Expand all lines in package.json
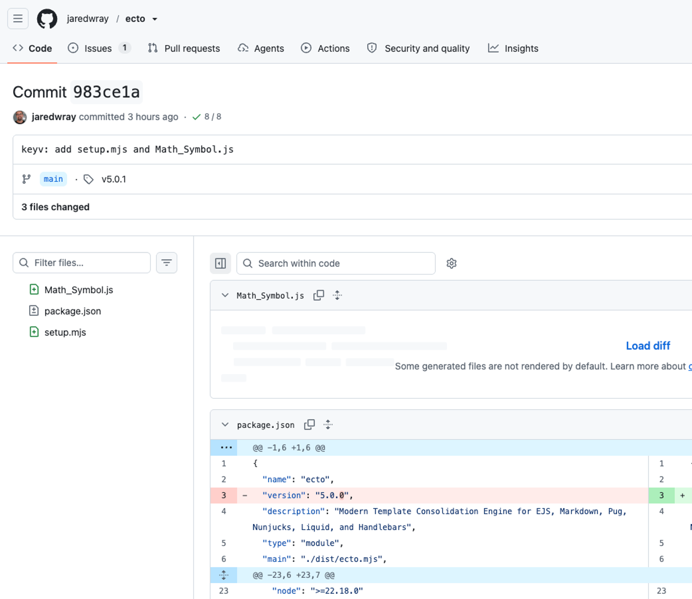The width and height of the screenshot is (692, 599). pyautogui.click(x=328, y=424)
